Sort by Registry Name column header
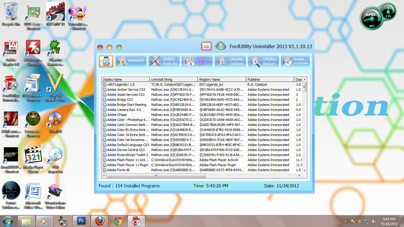 click(x=222, y=79)
